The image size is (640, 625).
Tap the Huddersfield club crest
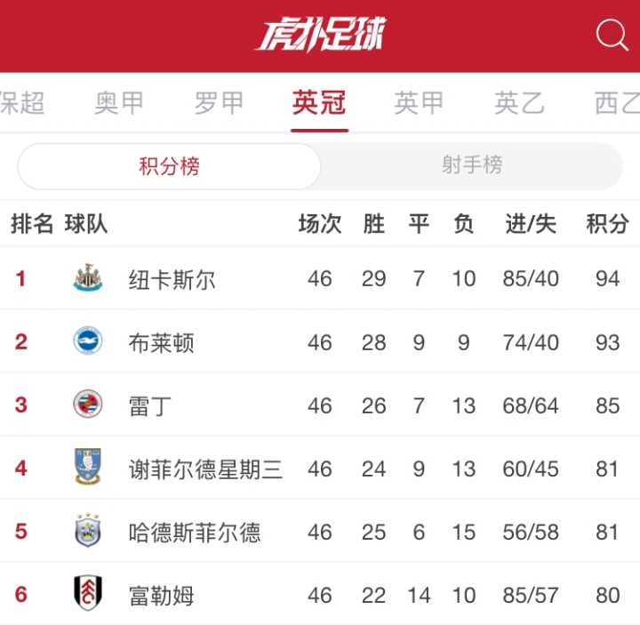coord(87,530)
